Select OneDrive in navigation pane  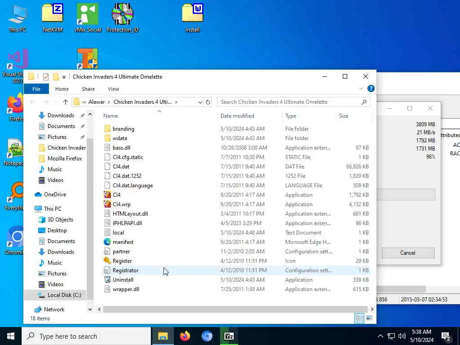[x=55, y=195]
